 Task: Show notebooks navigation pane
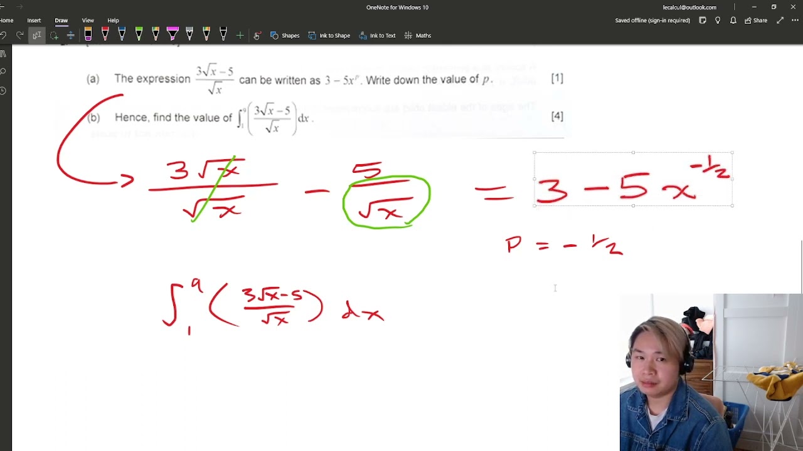click(3, 54)
